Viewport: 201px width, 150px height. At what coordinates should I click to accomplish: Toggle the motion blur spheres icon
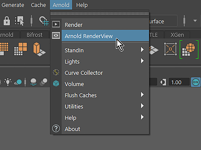click(x=44, y=82)
